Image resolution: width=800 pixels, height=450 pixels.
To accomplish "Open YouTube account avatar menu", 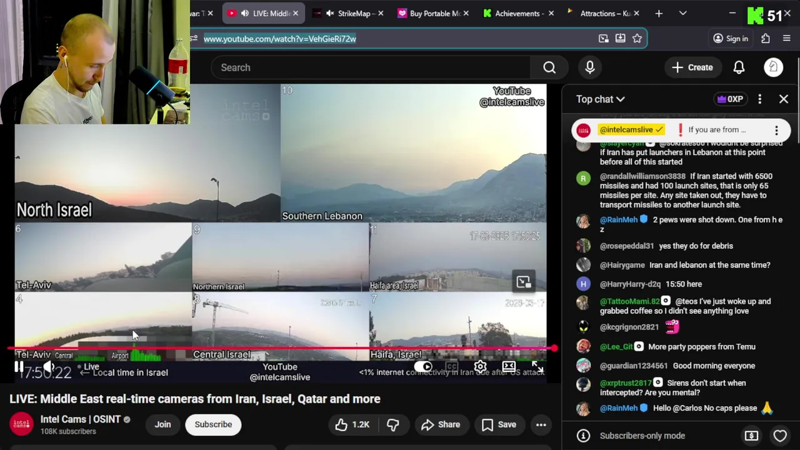I will click(773, 67).
